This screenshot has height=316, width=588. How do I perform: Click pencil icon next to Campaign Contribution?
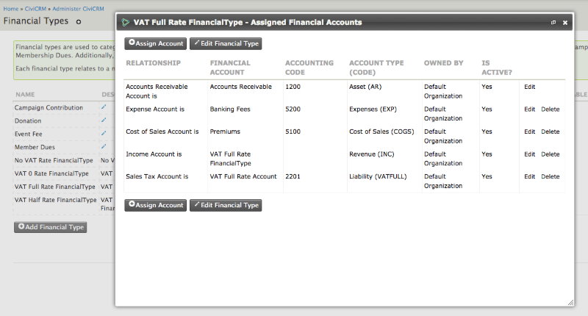click(104, 108)
